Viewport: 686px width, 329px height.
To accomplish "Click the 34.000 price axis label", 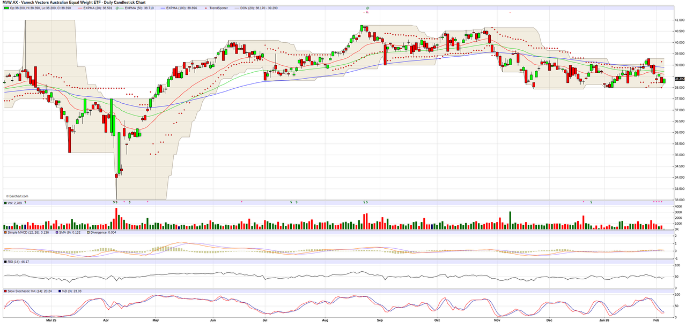I will coord(678,177).
